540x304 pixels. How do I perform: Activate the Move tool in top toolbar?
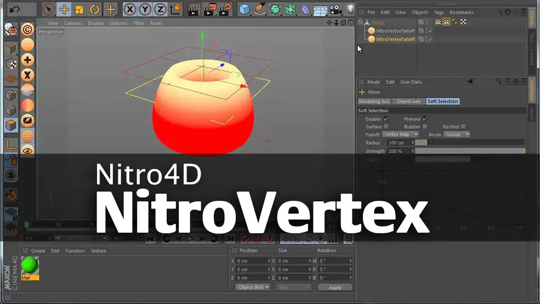64,9
